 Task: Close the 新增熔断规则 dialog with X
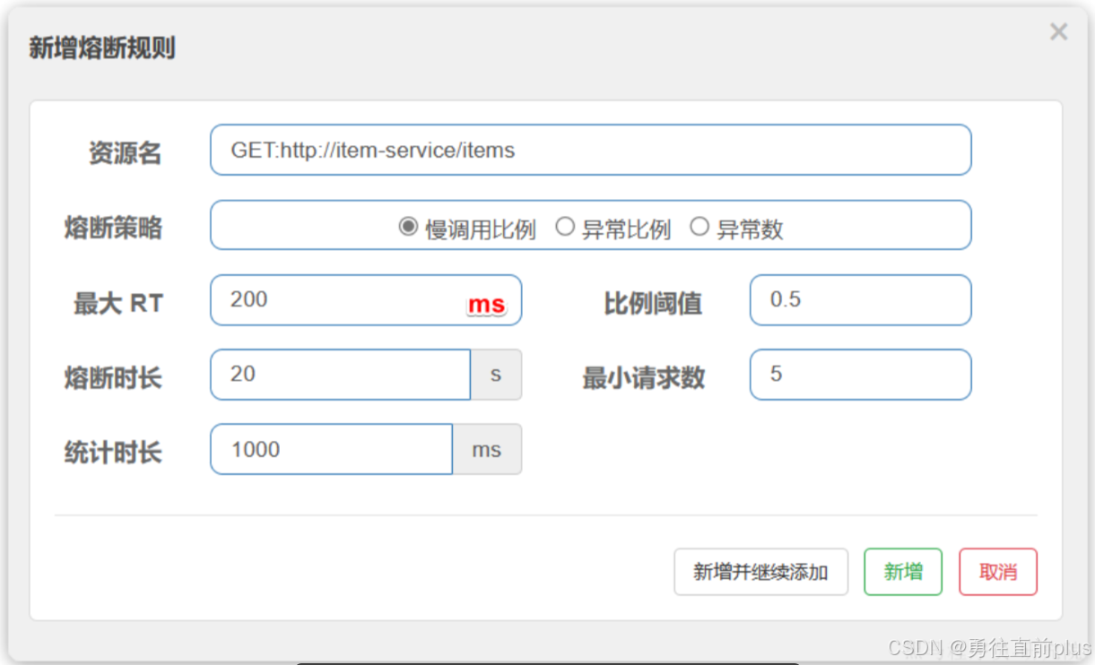click(x=1059, y=32)
